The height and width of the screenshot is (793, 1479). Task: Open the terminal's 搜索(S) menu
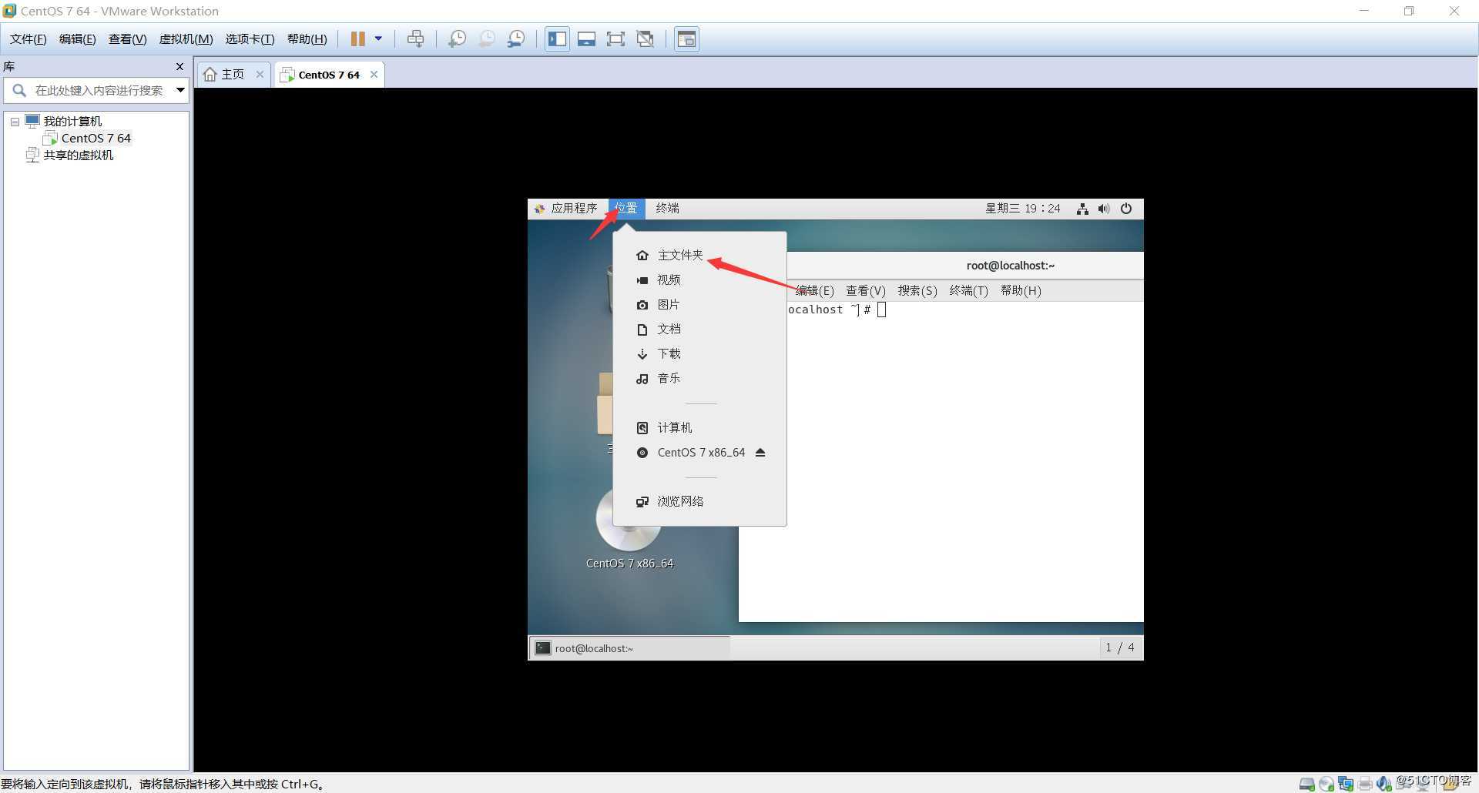[917, 290]
